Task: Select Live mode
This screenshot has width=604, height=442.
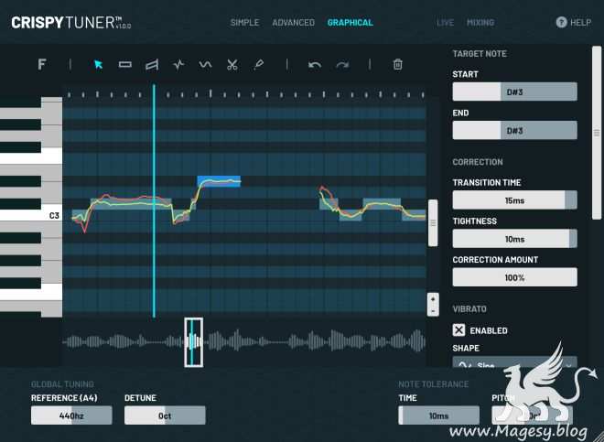Action: click(x=445, y=23)
